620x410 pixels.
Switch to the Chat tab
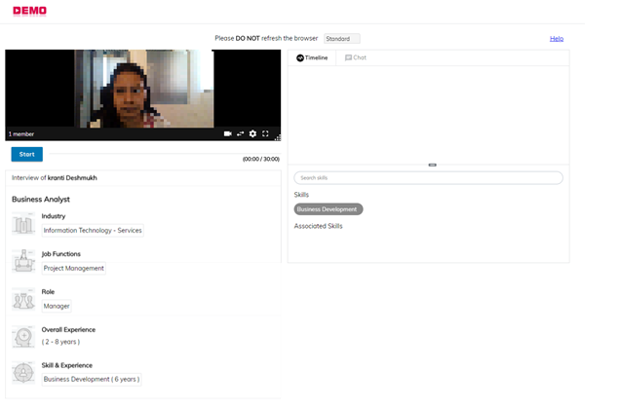click(356, 58)
